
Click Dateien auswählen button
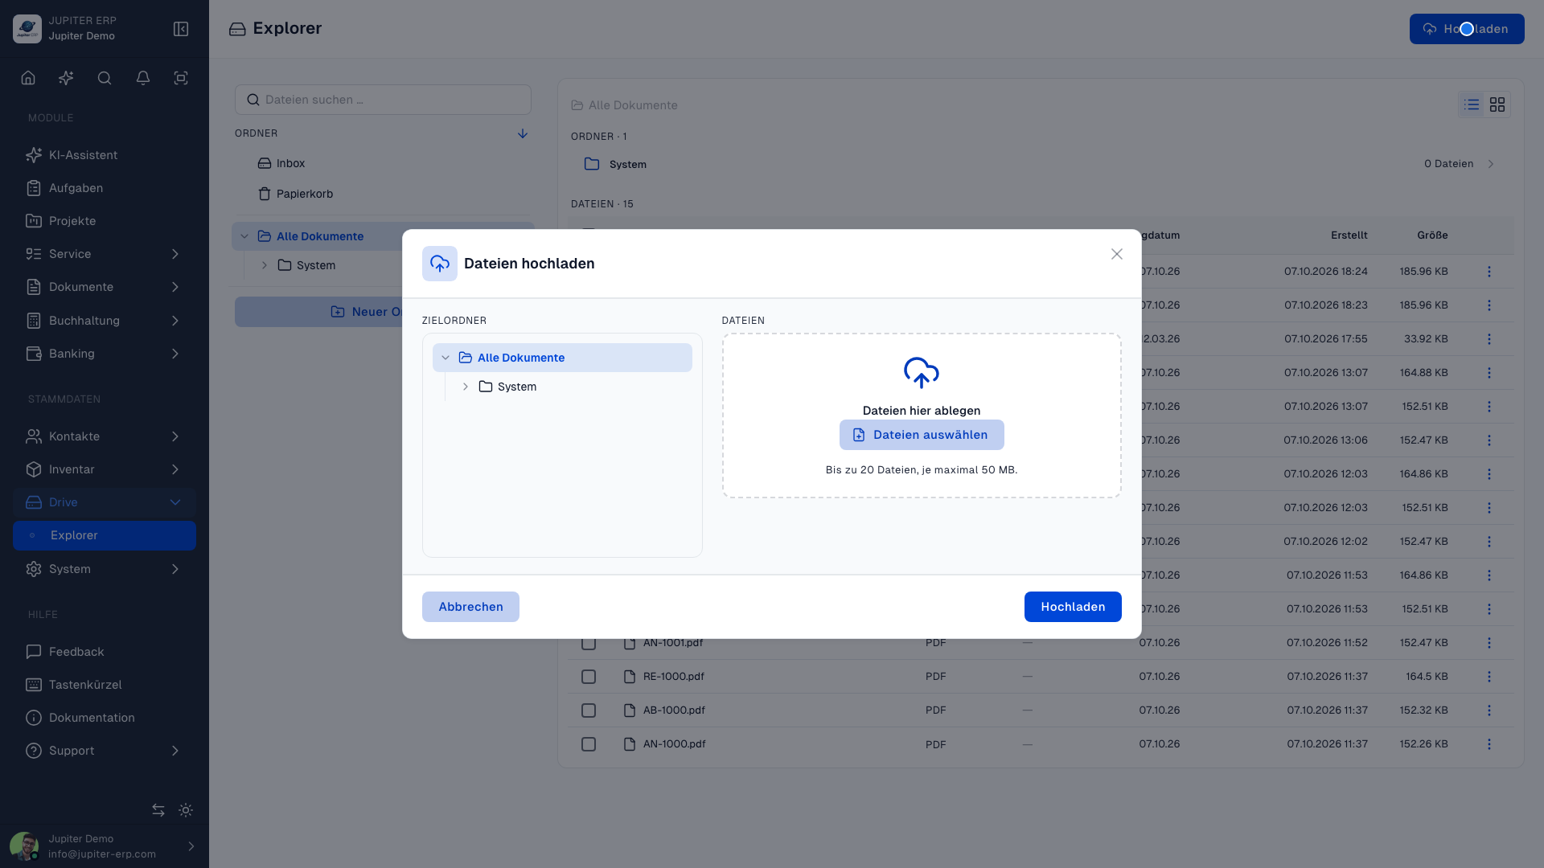[922, 435]
